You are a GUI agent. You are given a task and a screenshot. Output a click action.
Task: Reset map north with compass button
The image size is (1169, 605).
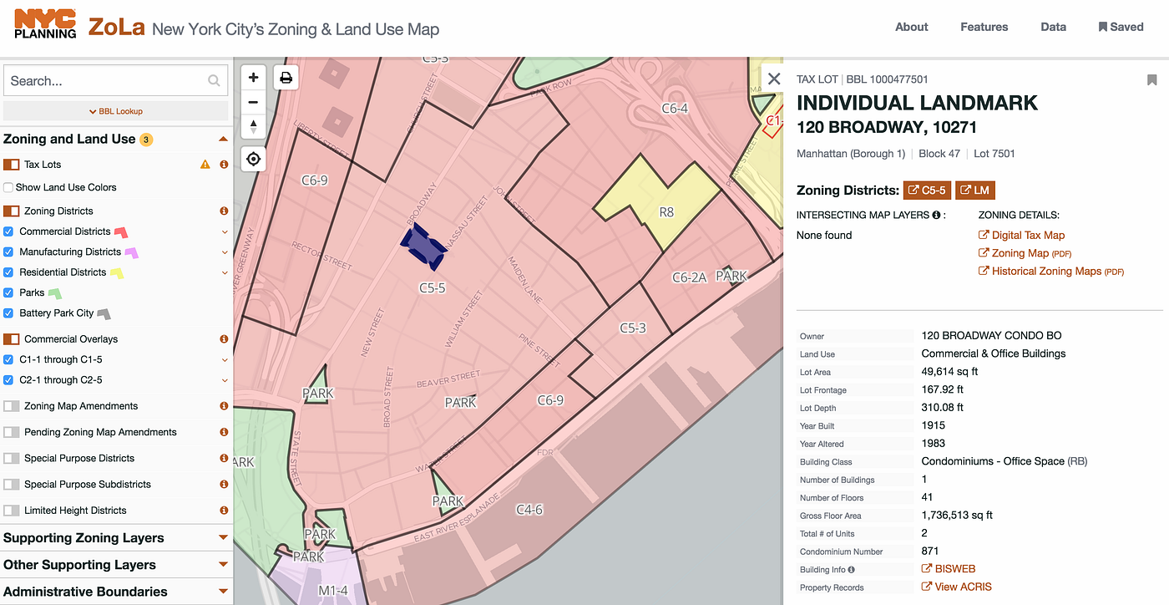253,127
